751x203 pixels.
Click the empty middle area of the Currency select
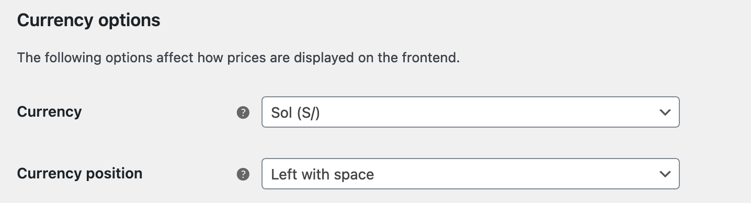pyautogui.click(x=486, y=112)
